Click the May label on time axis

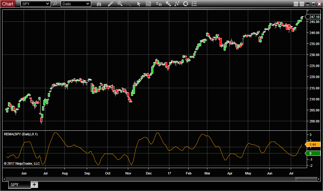[x=248, y=173]
